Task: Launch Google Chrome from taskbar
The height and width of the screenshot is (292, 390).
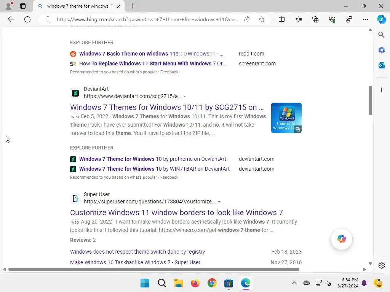Action: point(212,283)
